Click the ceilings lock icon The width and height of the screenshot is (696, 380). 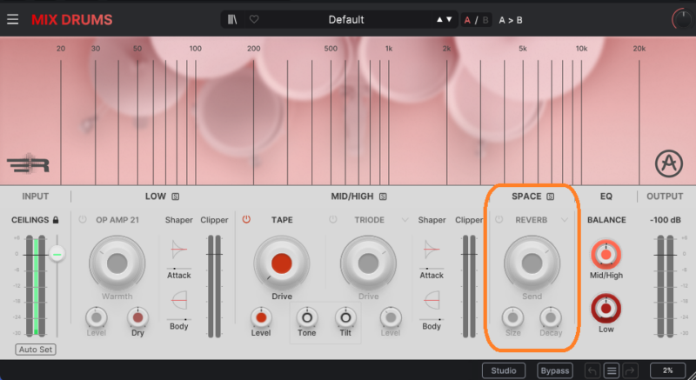click(x=56, y=220)
